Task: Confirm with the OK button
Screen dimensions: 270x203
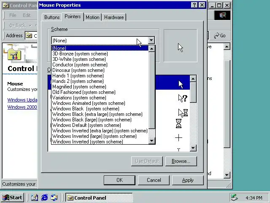Action: (x=119, y=180)
